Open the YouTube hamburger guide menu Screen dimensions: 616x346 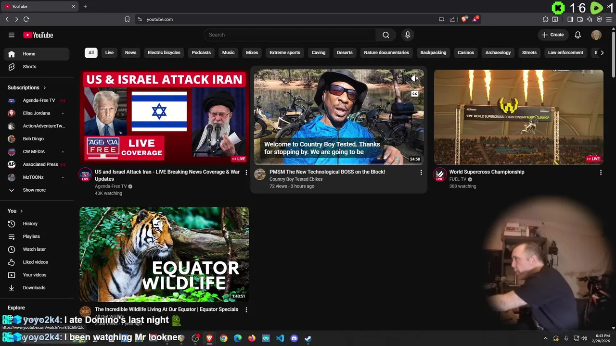[12, 35]
